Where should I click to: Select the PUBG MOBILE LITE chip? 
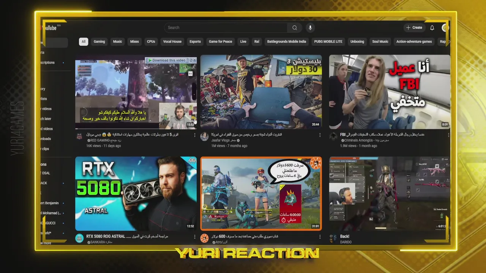pos(328,42)
